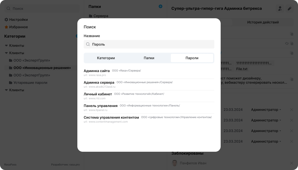
Task: Open the topmost Администратор role dropdown
Action: [266, 110]
